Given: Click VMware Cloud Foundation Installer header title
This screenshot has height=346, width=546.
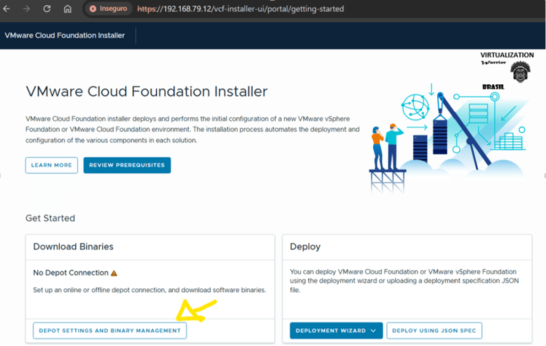Looking at the screenshot, I should click(x=65, y=36).
